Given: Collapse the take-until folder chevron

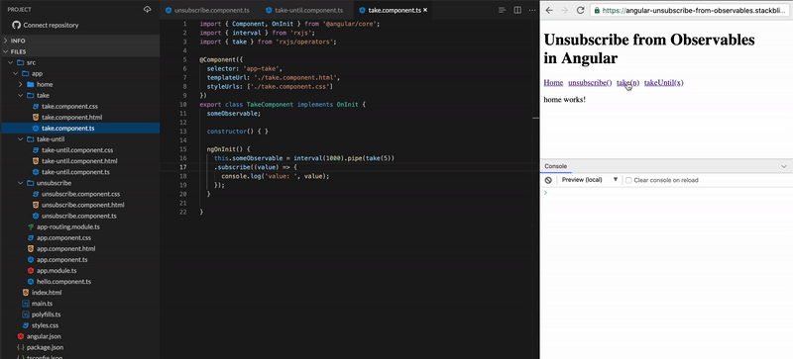Looking at the screenshot, I should [x=21, y=139].
